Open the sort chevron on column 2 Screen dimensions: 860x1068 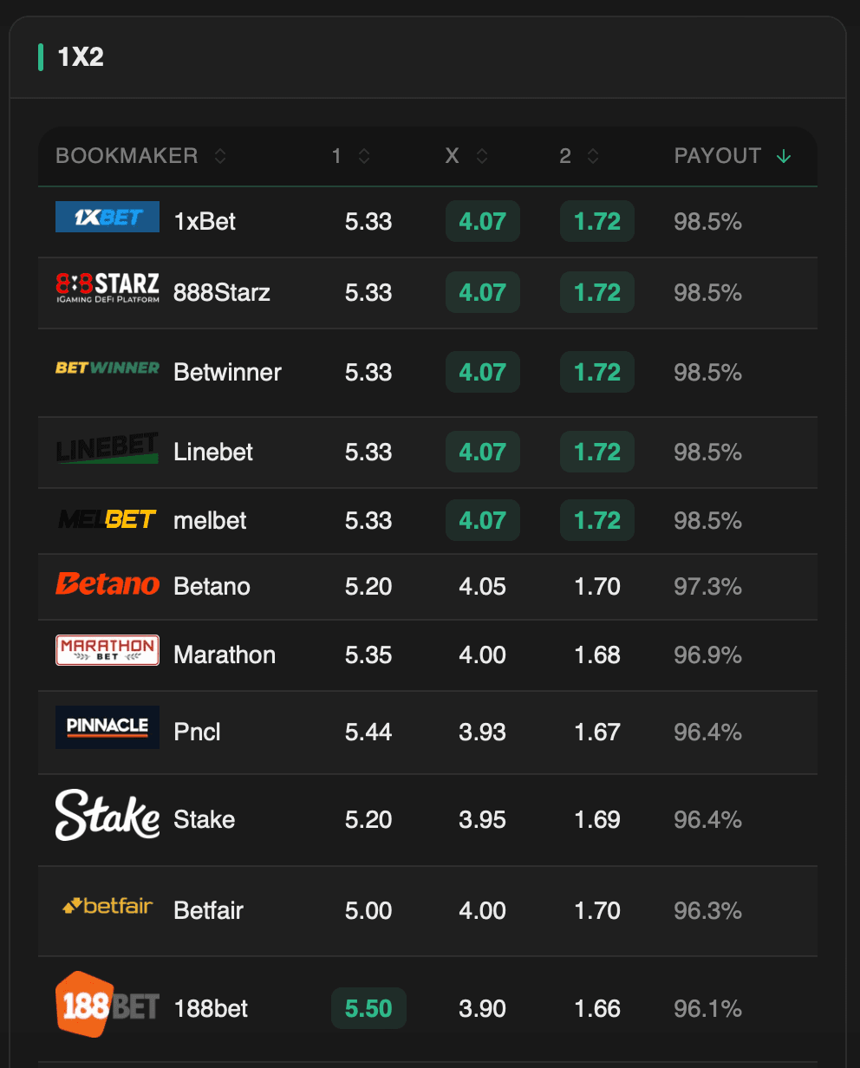pos(593,156)
